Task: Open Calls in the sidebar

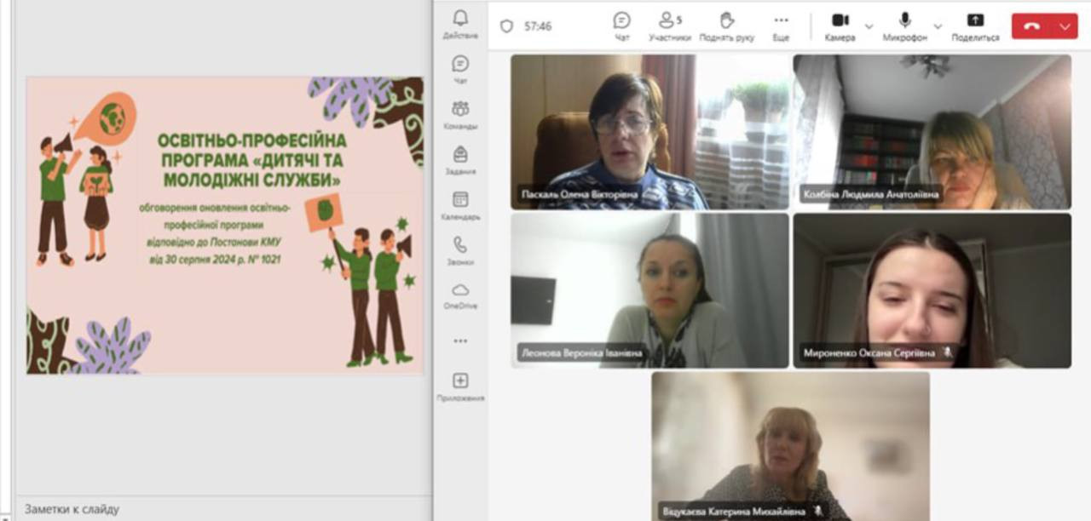Action: point(460,249)
